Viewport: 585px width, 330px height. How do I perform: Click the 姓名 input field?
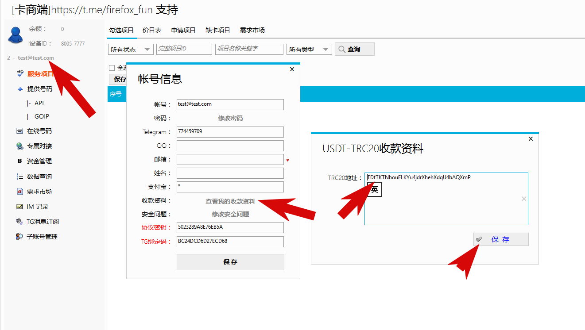pos(230,173)
